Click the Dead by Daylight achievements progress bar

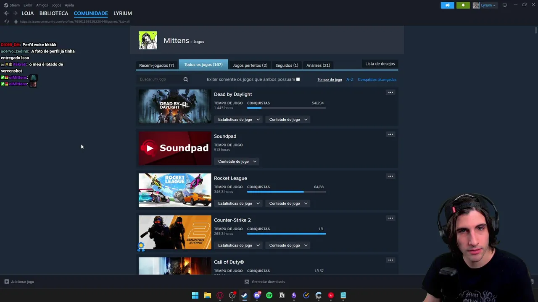click(x=286, y=108)
